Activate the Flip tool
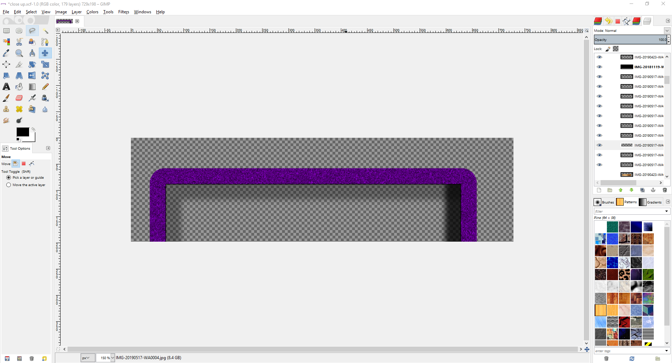672x363 pixels. [32, 76]
